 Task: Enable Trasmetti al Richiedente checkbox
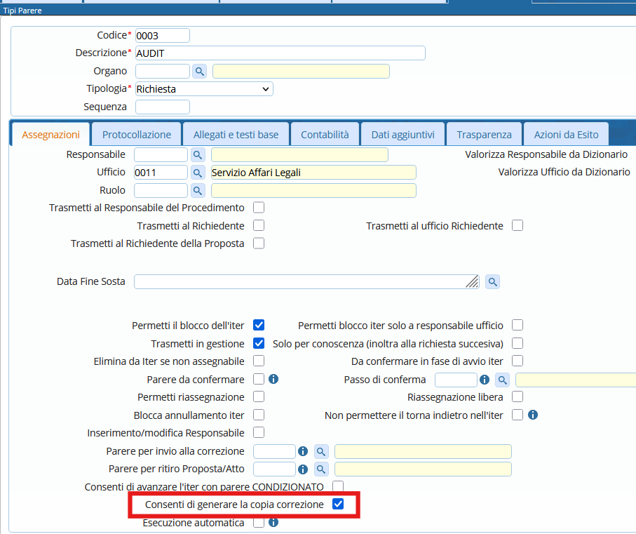click(x=259, y=225)
